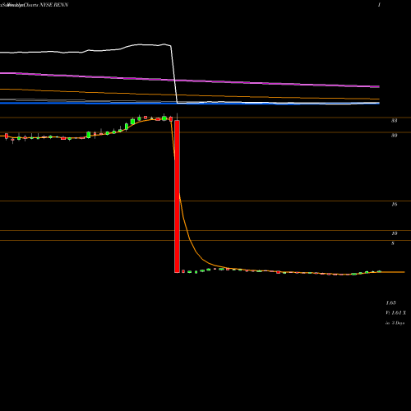The image size is (411, 411).
Task: Click the large red crash candlestick
Action: coord(177,196)
